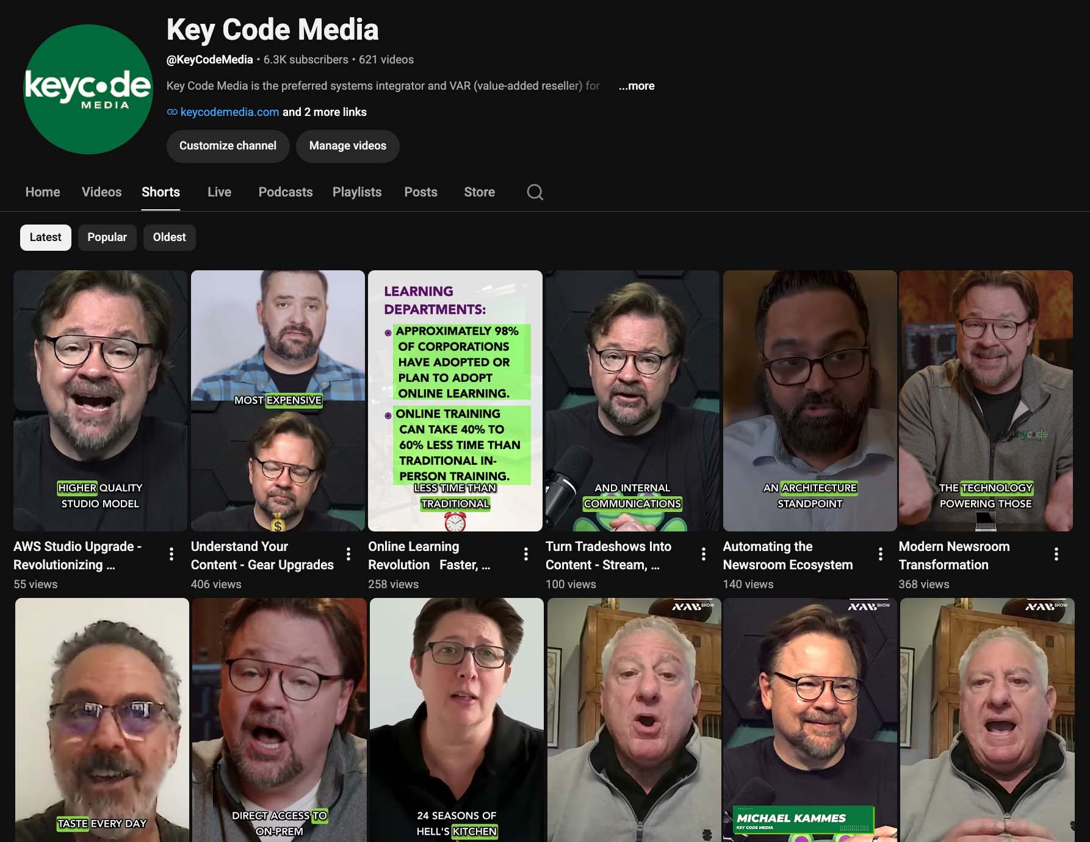Select the Latest sort chip
This screenshot has width=1090, height=842.
click(x=46, y=237)
